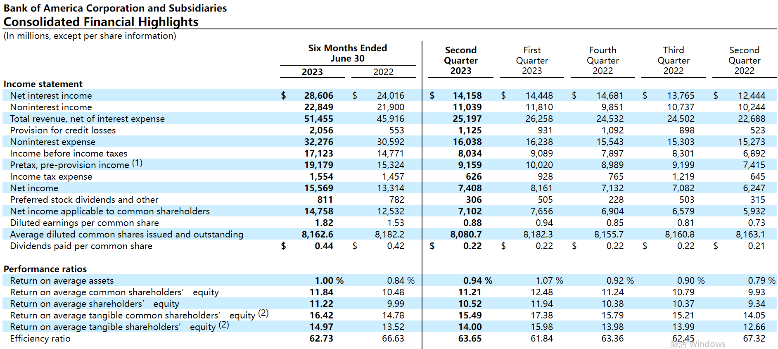Select the 'Return on average assets' label
The width and height of the screenshot is (778, 349).
click(x=62, y=280)
